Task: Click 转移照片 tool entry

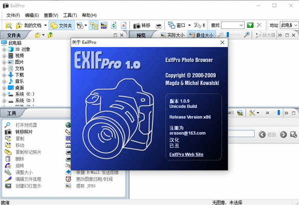Action: 24,132
